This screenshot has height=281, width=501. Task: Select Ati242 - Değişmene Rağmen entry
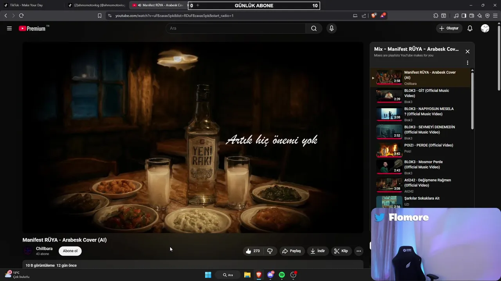pyautogui.click(x=421, y=185)
